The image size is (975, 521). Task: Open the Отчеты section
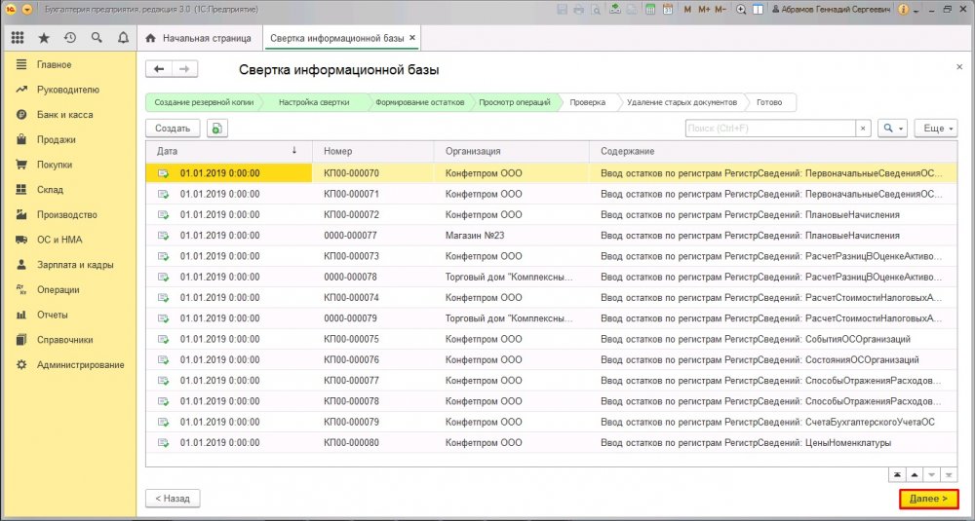52,315
